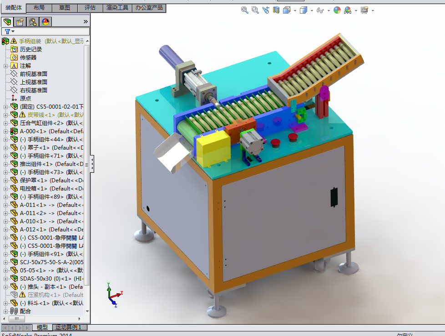
Task: Expand the 保护罩<1> tree node
Action: tap(5, 181)
